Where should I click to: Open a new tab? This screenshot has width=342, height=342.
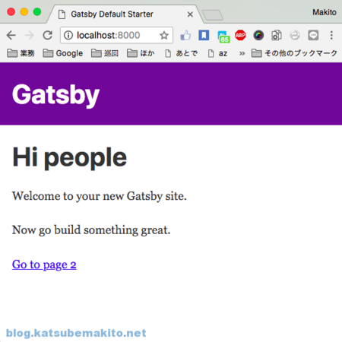pyautogui.click(x=213, y=15)
